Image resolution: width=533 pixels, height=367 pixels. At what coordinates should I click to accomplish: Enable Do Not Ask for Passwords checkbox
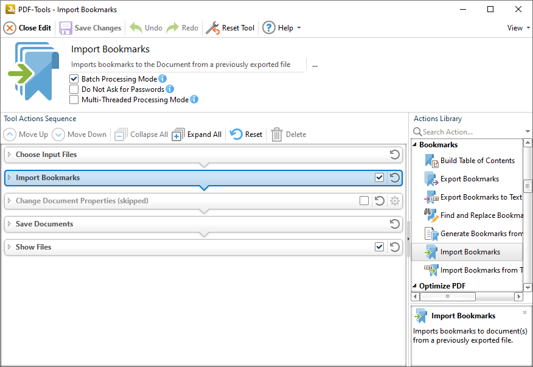[x=74, y=89]
